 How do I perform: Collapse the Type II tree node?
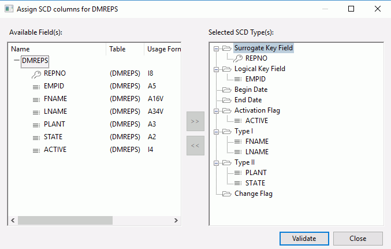[216, 163]
